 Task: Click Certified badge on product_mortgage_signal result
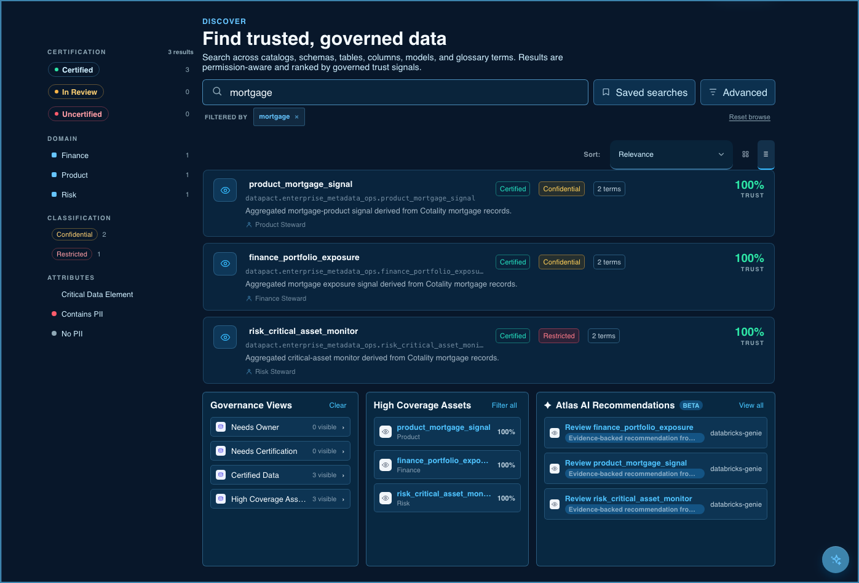pyautogui.click(x=513, y=189)
